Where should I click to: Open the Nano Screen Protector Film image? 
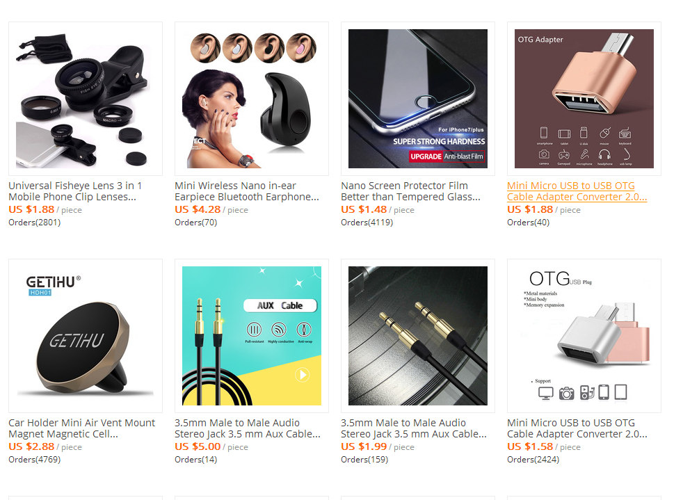coord(418,99)
